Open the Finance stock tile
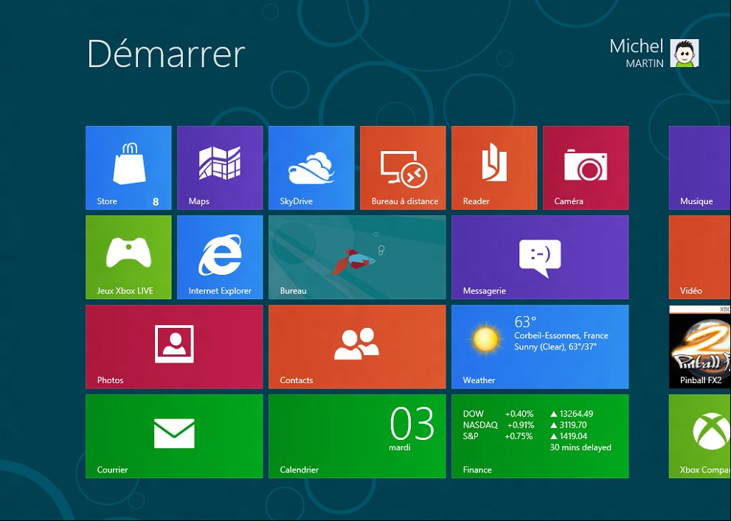731x521 pixels. tap(540, 436)
